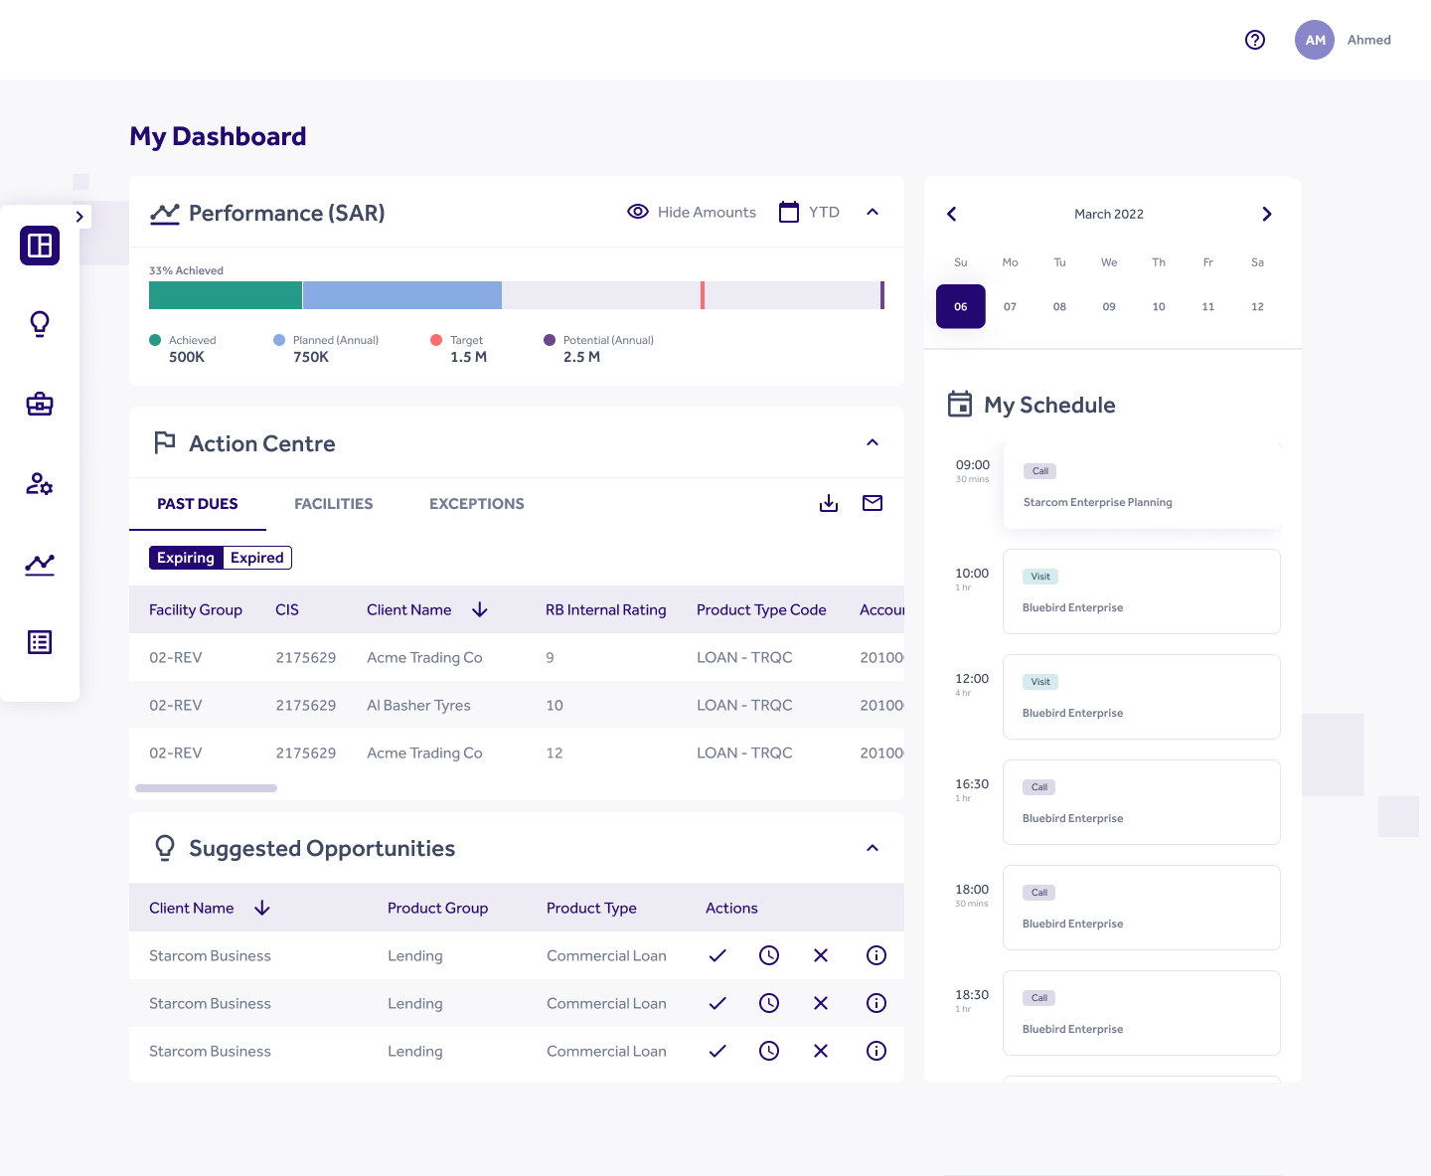
Task: Switch to the FACILITIES tab
Action: (333, 504)
